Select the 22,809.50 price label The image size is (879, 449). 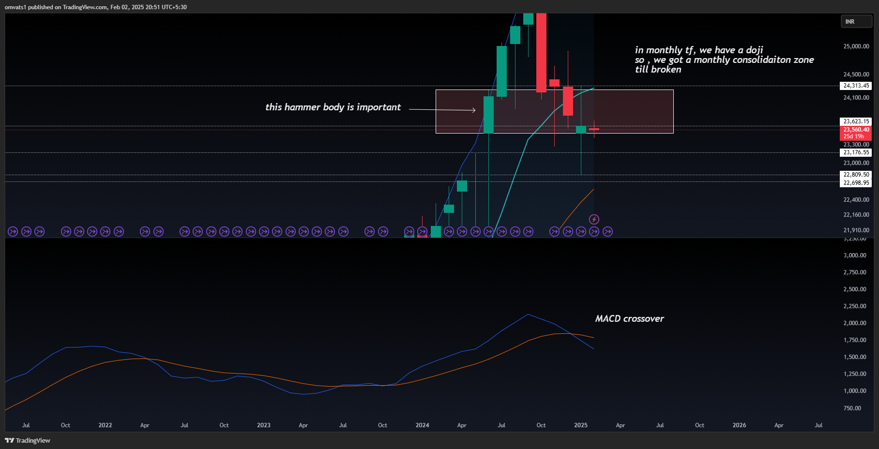(856, 175)
